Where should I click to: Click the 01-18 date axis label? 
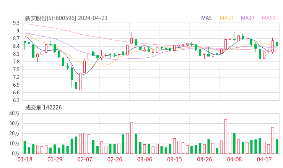click(25, 159)
